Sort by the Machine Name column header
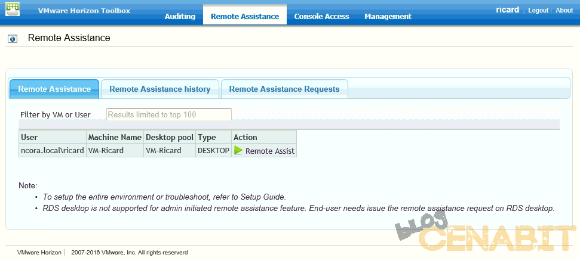Viewport: 580px width, 261px height. tap(115, 137)
